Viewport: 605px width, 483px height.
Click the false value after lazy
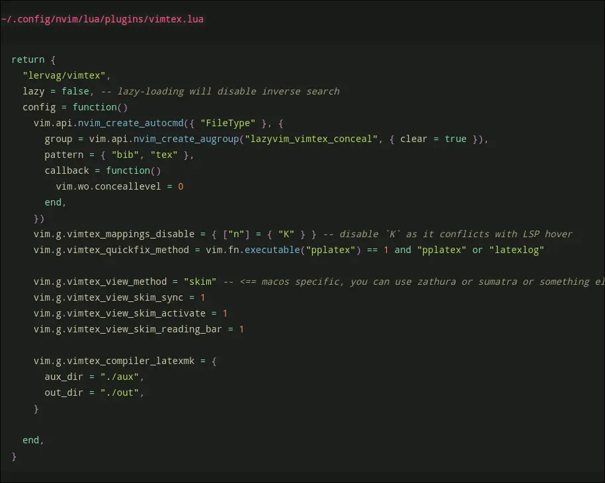point(75,91)
